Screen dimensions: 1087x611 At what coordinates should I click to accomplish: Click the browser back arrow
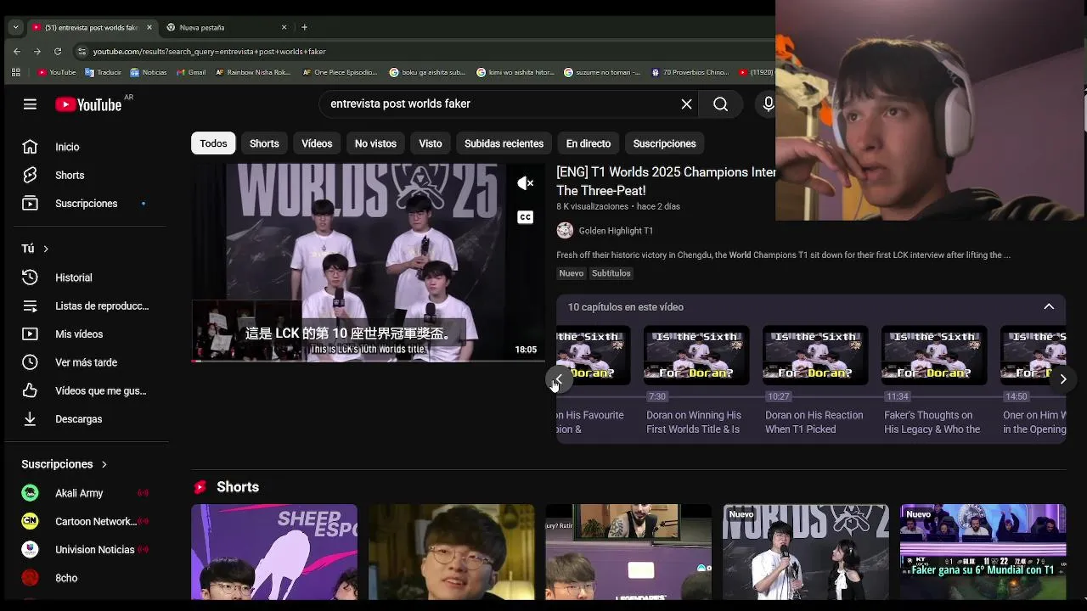16,52
